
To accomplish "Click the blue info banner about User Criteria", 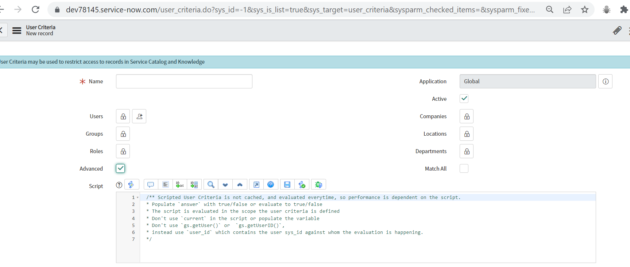I will coord(315,62).
